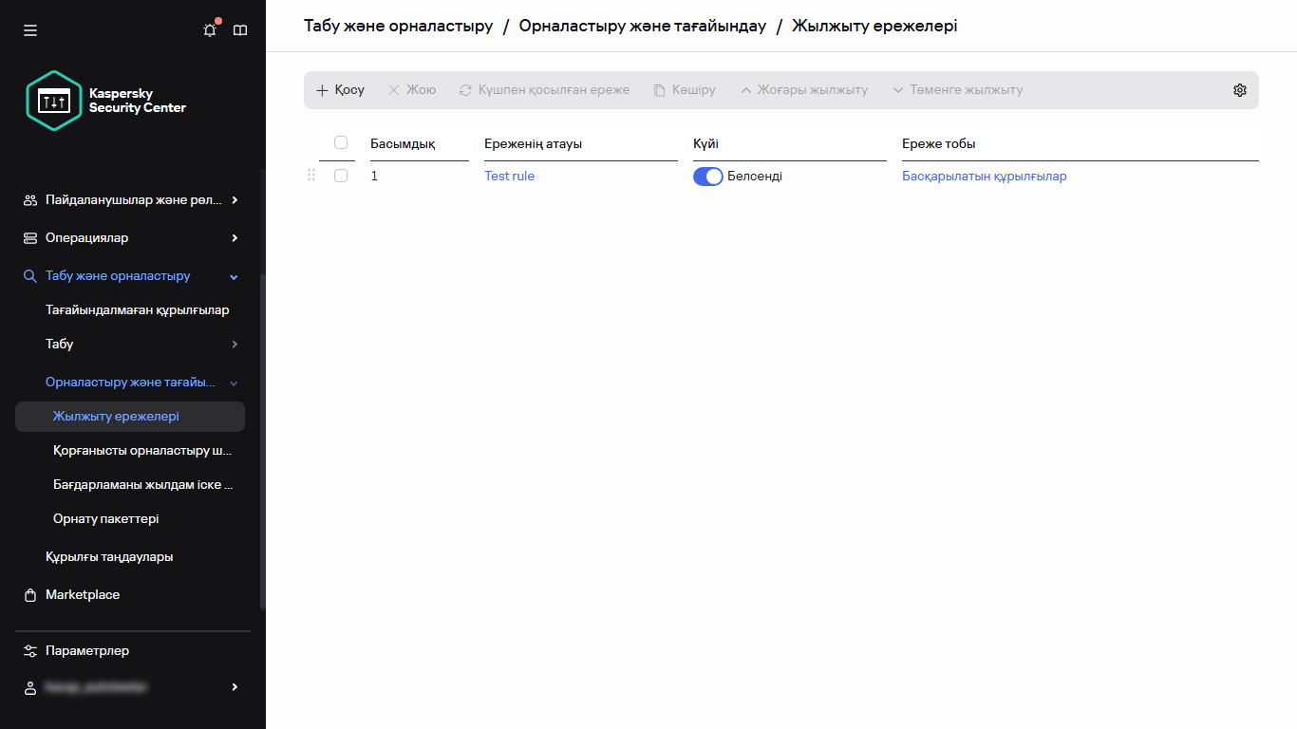
Task: Click the Қосу button to add a rule
Action: tap(339, 89)
